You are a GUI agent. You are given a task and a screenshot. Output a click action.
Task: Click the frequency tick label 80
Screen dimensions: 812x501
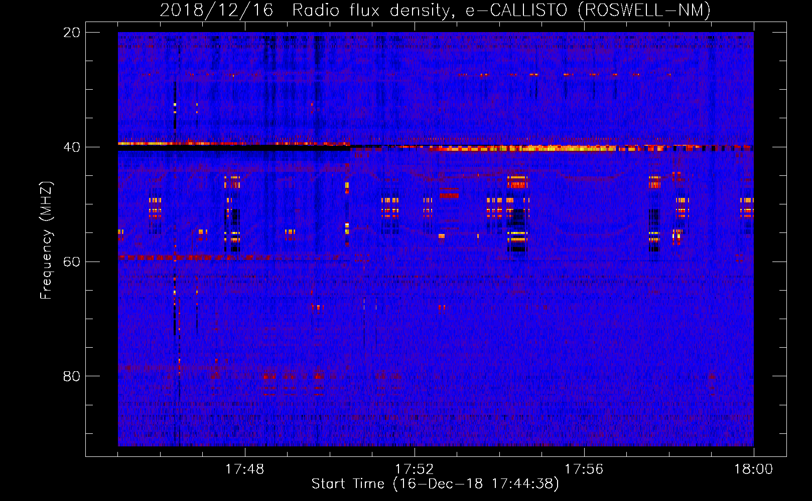pos(72,376)
